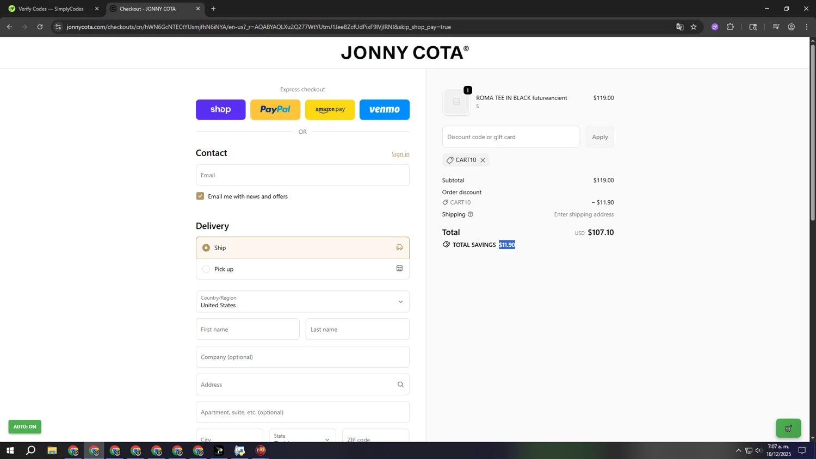
Task: Click the browser address bar URL
Action: [259, 27]
